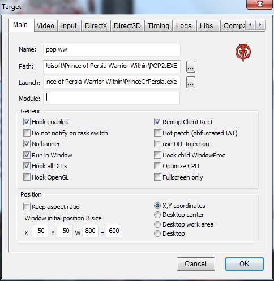Enable Hook child WindowProc
274x281 pixels.
[x=157, y=155]
